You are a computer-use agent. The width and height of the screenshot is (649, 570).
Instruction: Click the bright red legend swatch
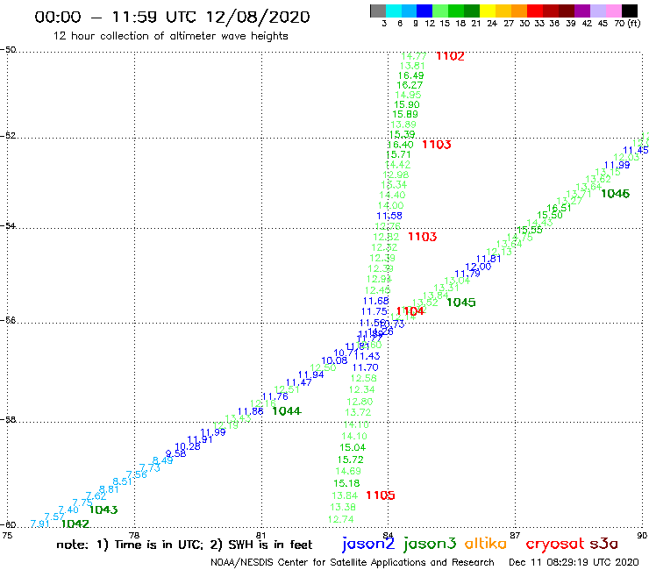(x=535, y=11)
